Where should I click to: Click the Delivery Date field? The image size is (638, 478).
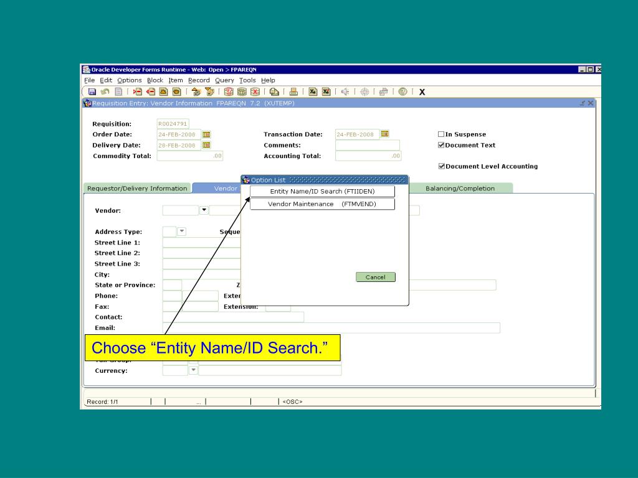[x=179, y=145]
